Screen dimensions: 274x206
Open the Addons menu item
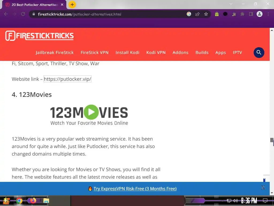(x=180, y=52)
